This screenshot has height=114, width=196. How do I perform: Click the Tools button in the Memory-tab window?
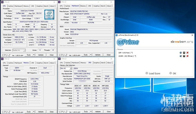tap(29, 112)
